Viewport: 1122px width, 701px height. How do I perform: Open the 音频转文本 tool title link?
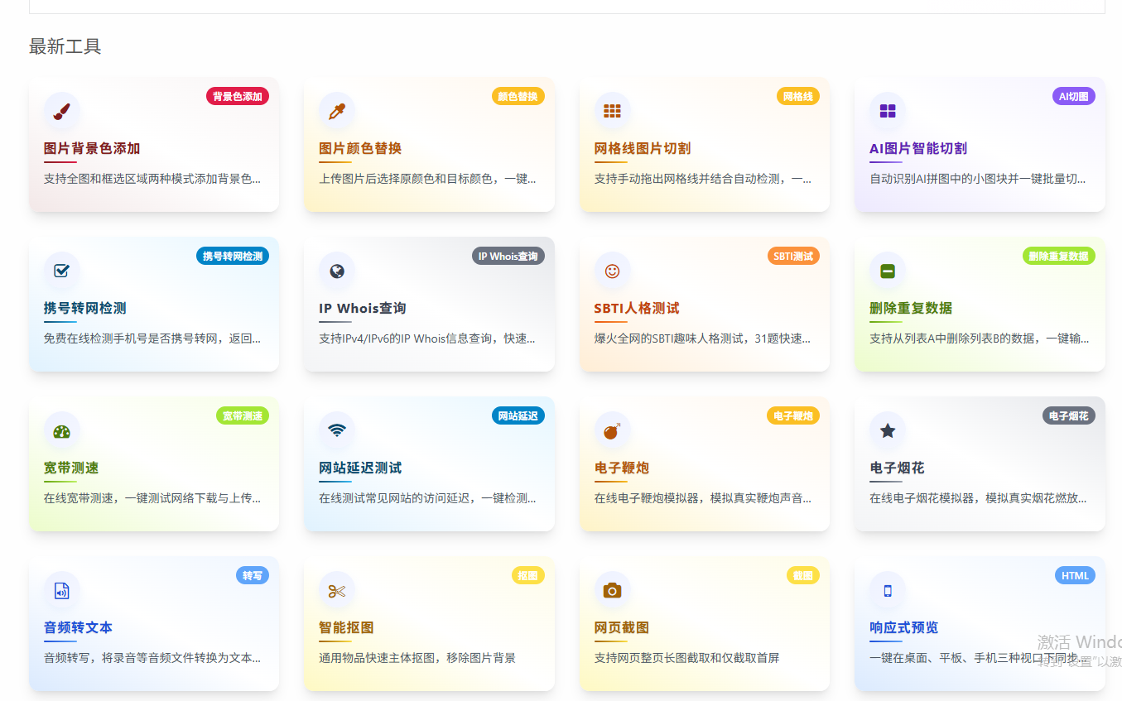point(78,627)
